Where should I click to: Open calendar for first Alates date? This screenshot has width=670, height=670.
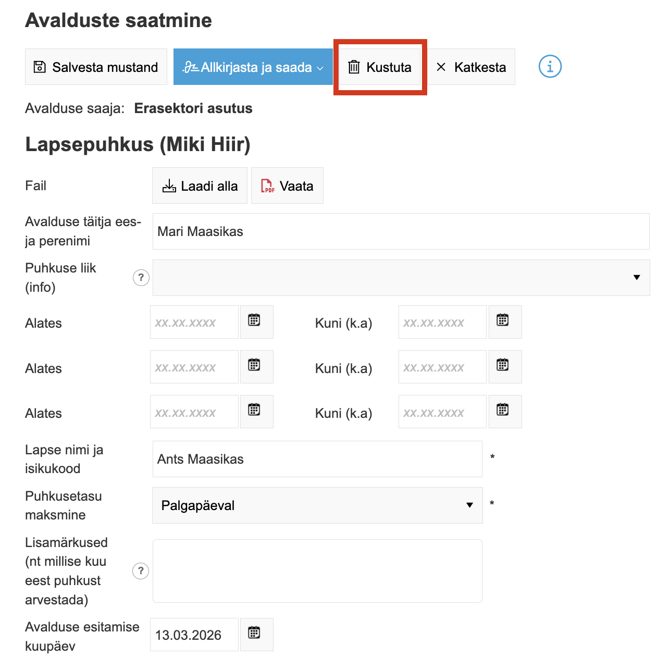point(254,322)
